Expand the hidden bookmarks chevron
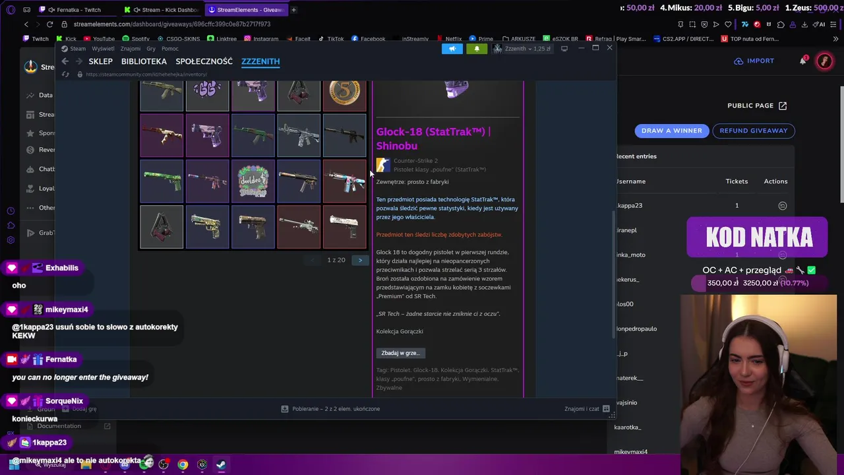This screenshot has width=844, height=475. [x=837, y=39]
